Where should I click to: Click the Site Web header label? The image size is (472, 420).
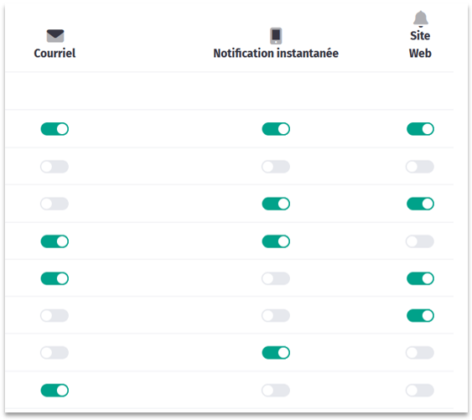click(x=420, y=44)
